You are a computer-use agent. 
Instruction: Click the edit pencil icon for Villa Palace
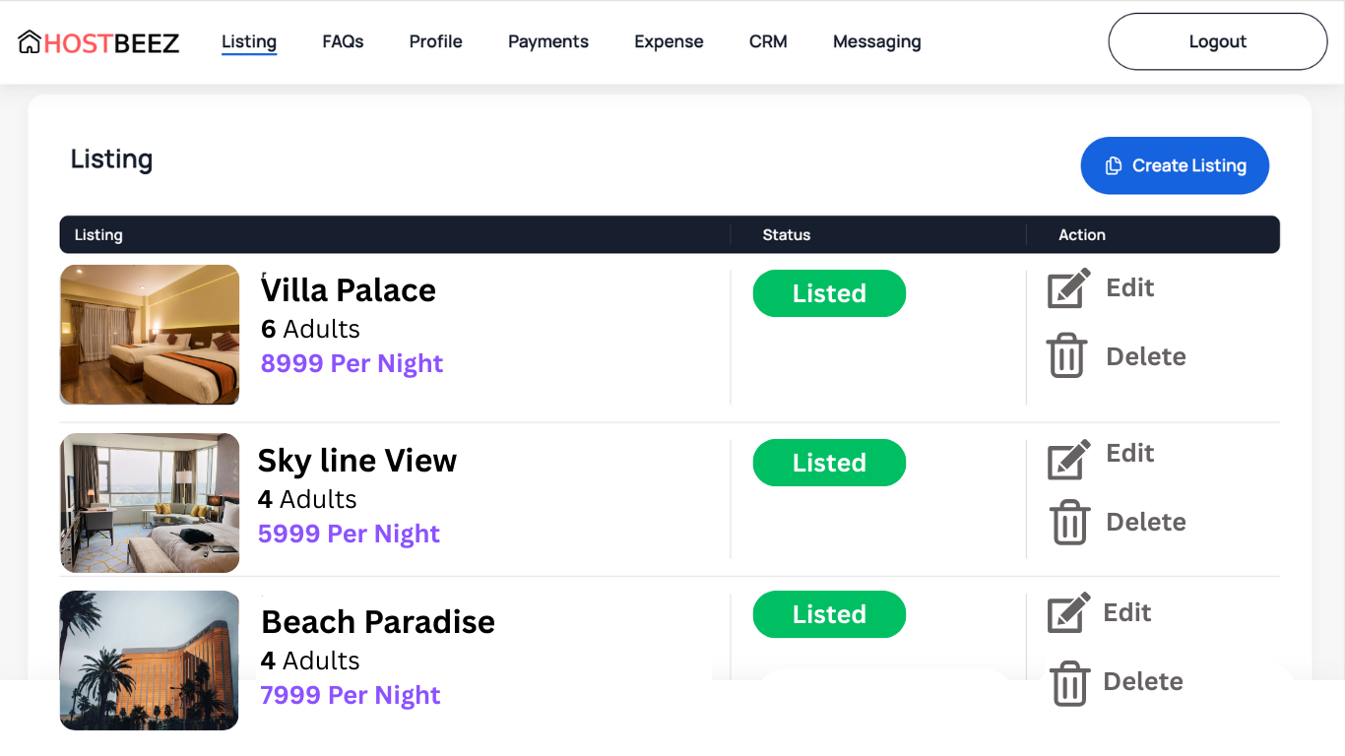tap(1068, 288)
